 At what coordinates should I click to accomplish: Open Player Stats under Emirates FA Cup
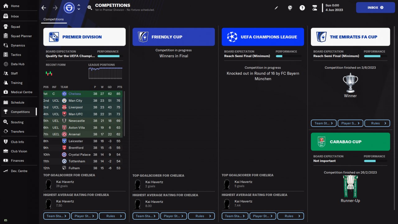tap(350, 123)
